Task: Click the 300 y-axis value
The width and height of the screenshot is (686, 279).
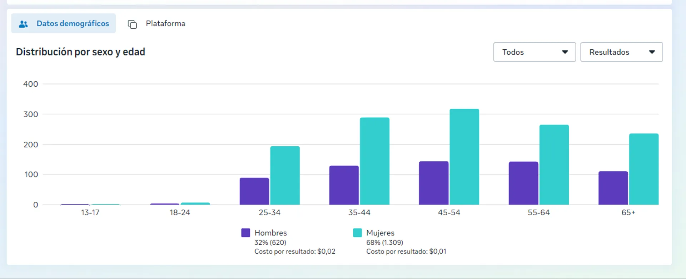Action: (30, 114)
